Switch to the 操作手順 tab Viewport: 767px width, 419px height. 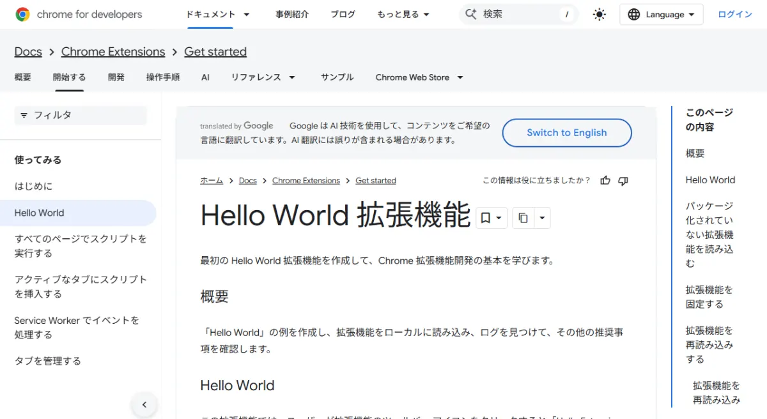(x=163, y=77)
